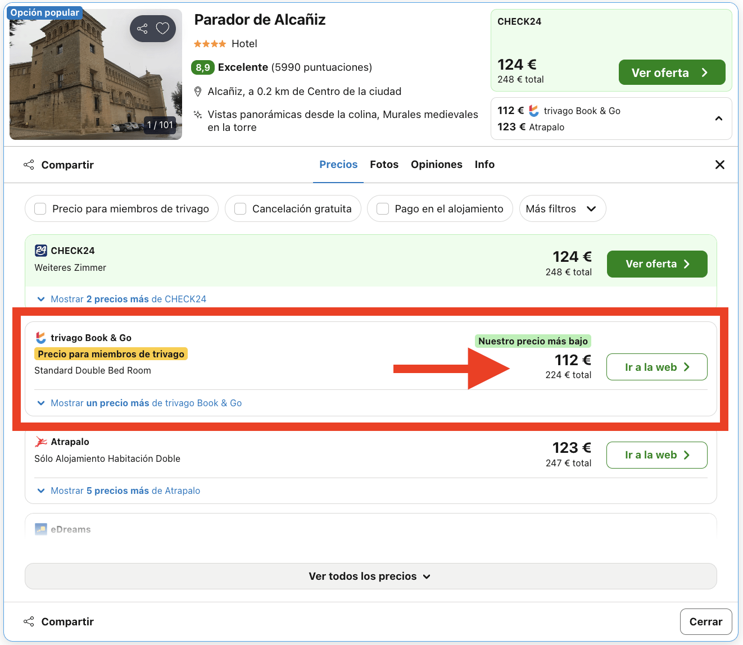
Task: Click the location pin icon near Alcañiz
Action: [x=198, y=91]
